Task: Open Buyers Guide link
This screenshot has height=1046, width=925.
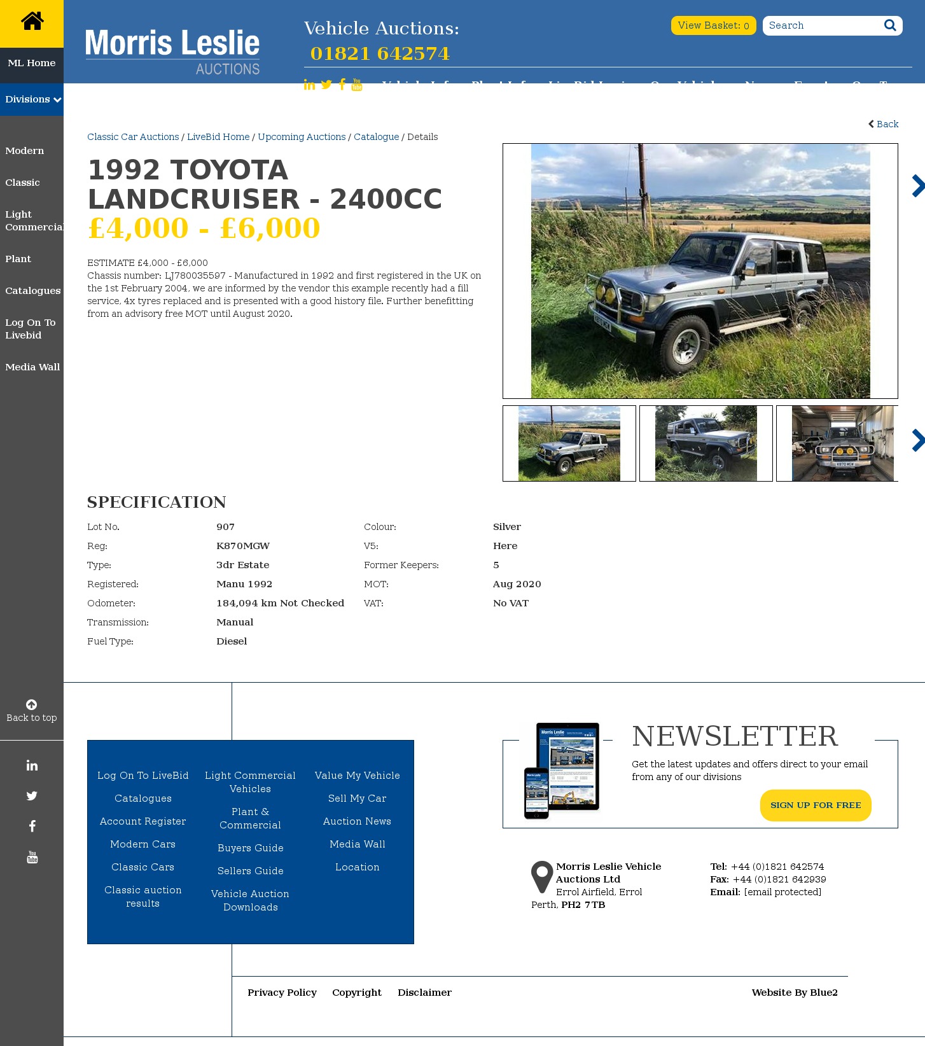Action: [x=251, y=848]
